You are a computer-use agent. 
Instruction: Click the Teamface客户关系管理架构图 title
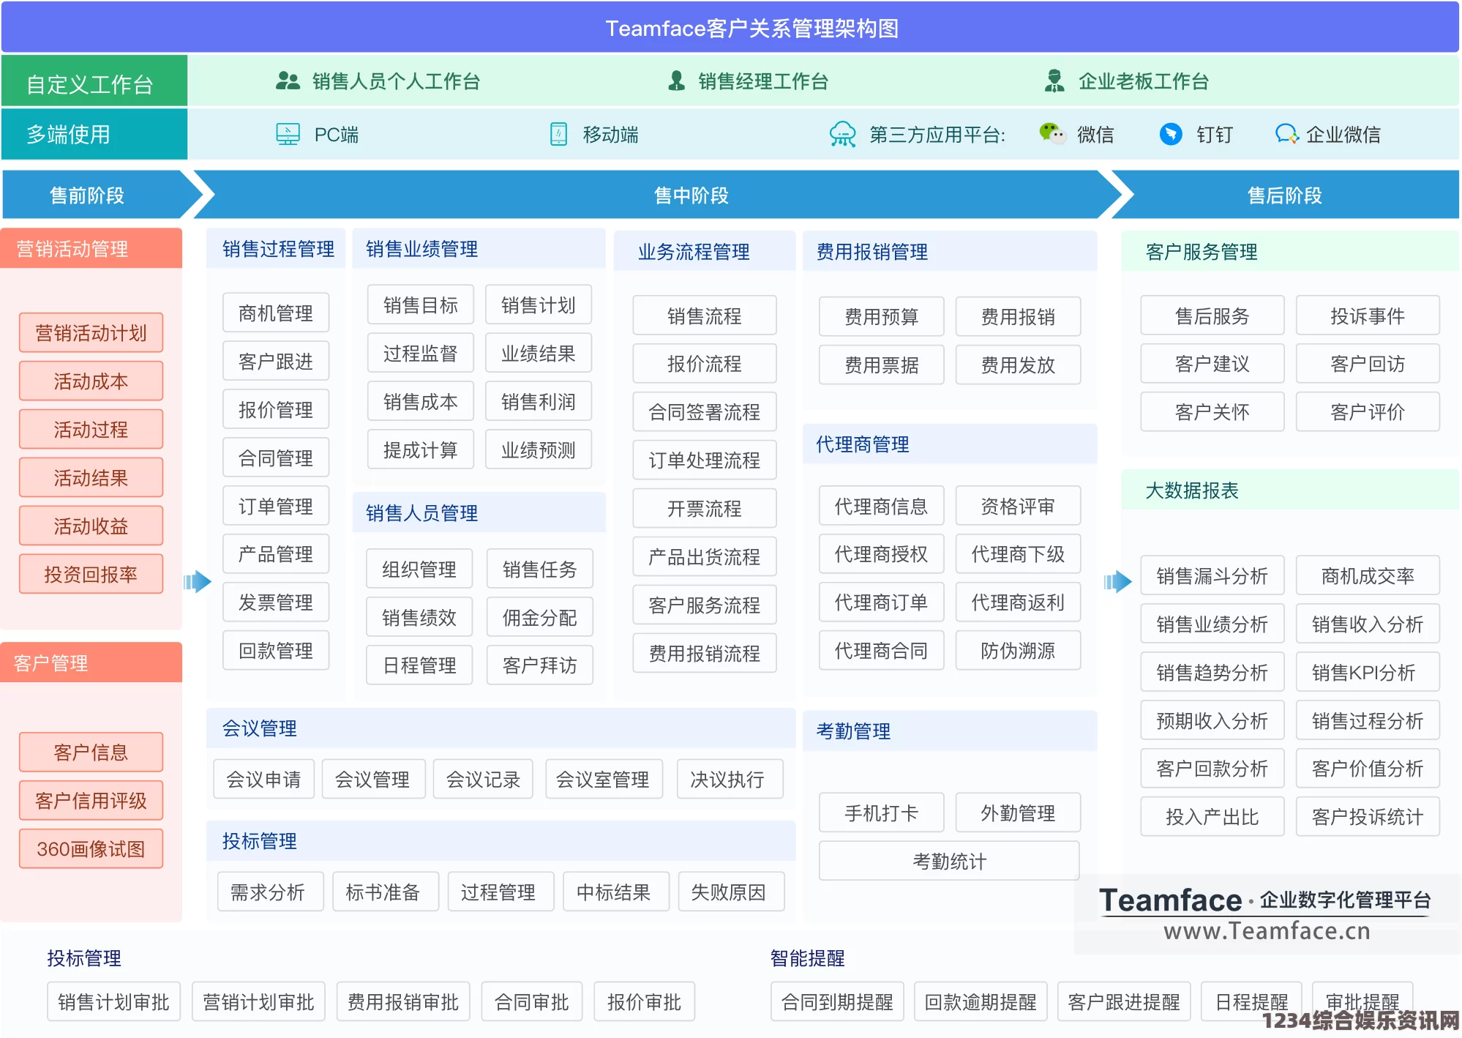(x=752, y=28)
